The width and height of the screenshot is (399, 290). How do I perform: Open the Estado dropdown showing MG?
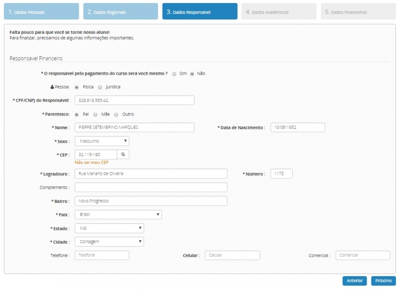(109, 228)
